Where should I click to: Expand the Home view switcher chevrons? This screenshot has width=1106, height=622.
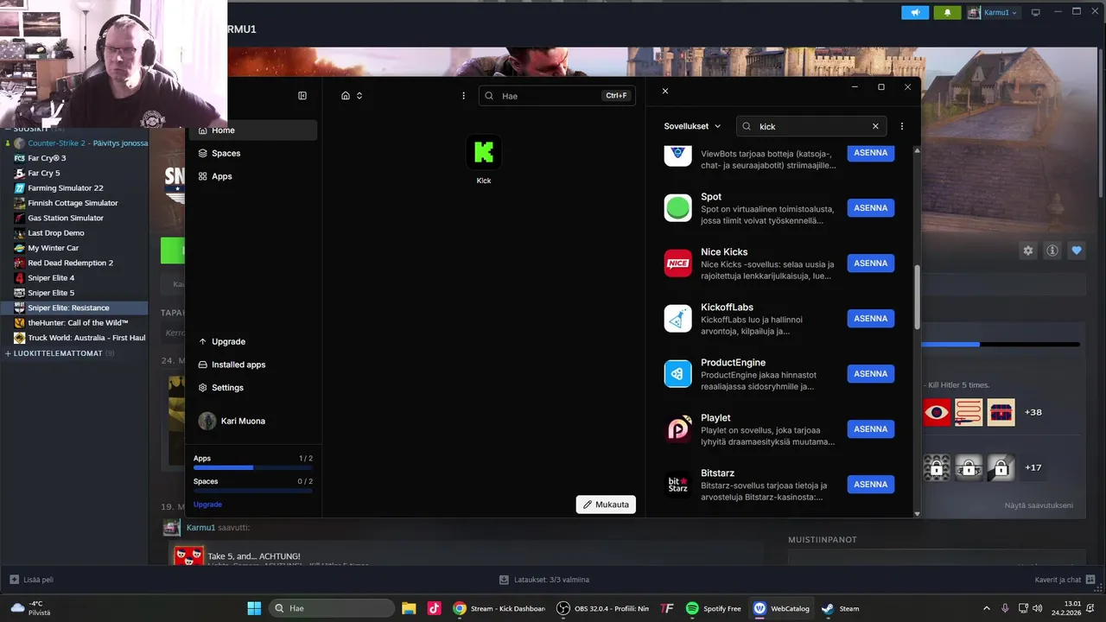[359, 96]
